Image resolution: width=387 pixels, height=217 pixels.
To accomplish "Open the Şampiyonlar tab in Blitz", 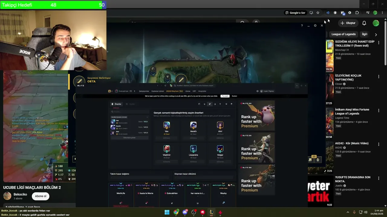I will tap(144, 91).
